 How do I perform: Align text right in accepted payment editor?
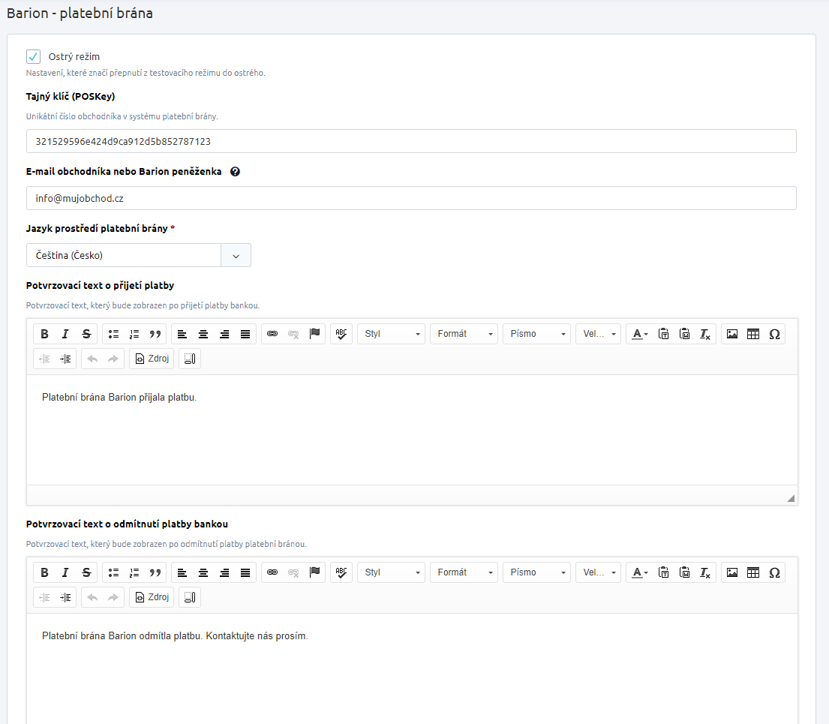click(224, 334)
